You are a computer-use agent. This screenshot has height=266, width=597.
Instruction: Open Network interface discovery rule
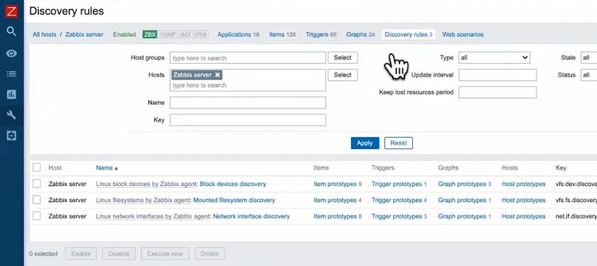[x=252, y=216]
